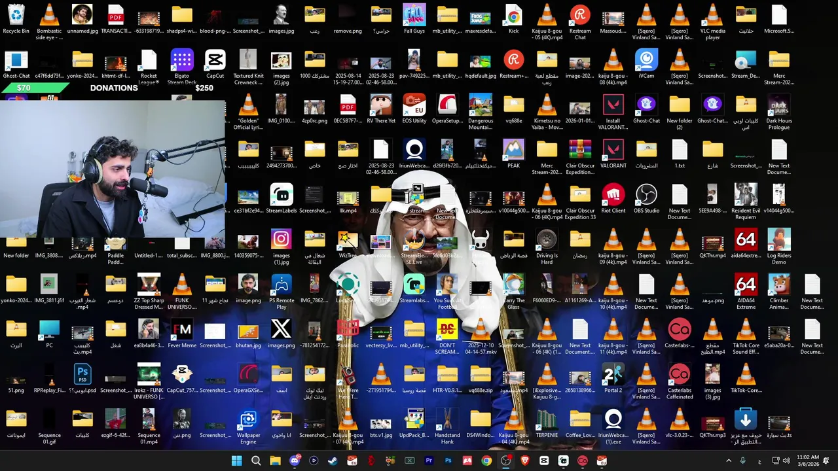Viewport: 838px width, 471px height.
Task: Launch Resident Evil Requiem shortcut
Action: coord(745,202)
